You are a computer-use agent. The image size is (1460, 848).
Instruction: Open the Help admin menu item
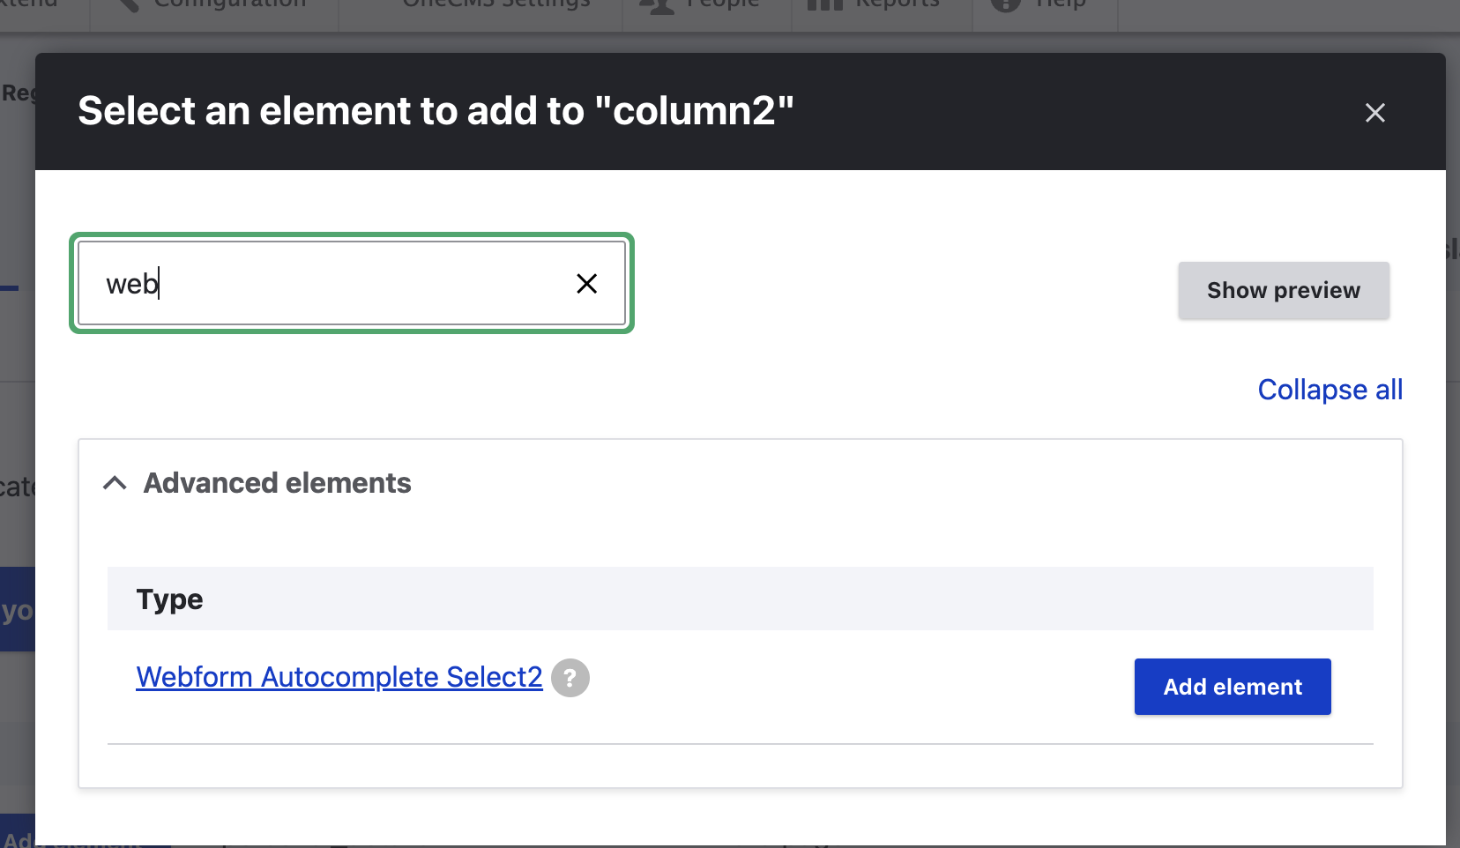pyautogui.click(x=1060, y=4)
